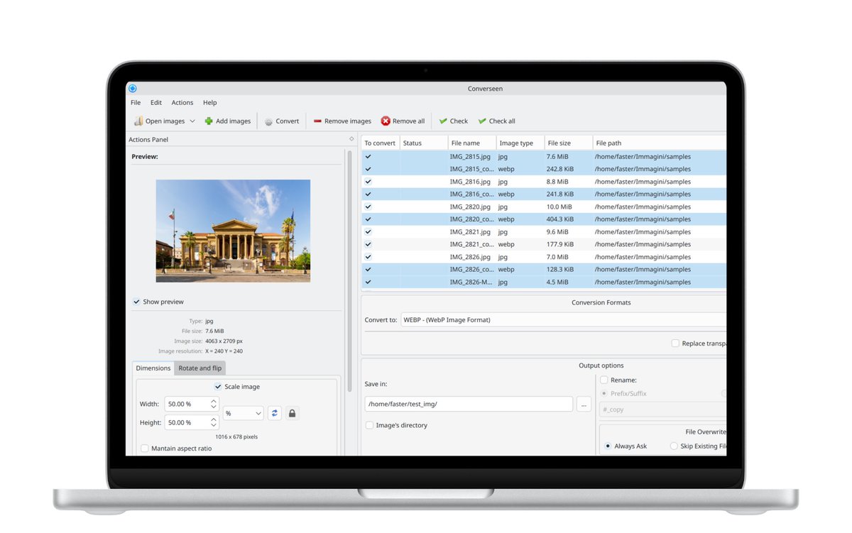Enable the Rename checkbox
Viewport: 852px width, 533px height.
pos(604,380)
